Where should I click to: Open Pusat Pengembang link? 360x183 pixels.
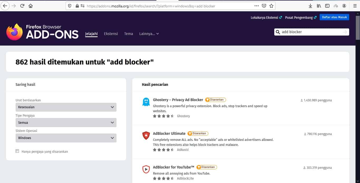301,17
